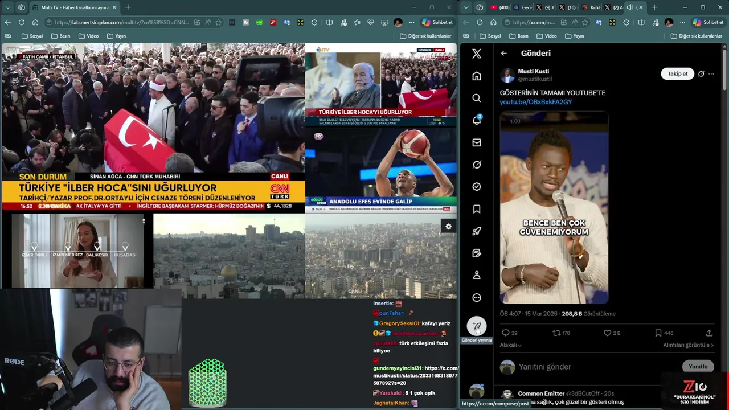The width and height of the screenshot is (729, 410).
Task: Open extensions puzzle icon in Multi TV window
Action: 314,22
